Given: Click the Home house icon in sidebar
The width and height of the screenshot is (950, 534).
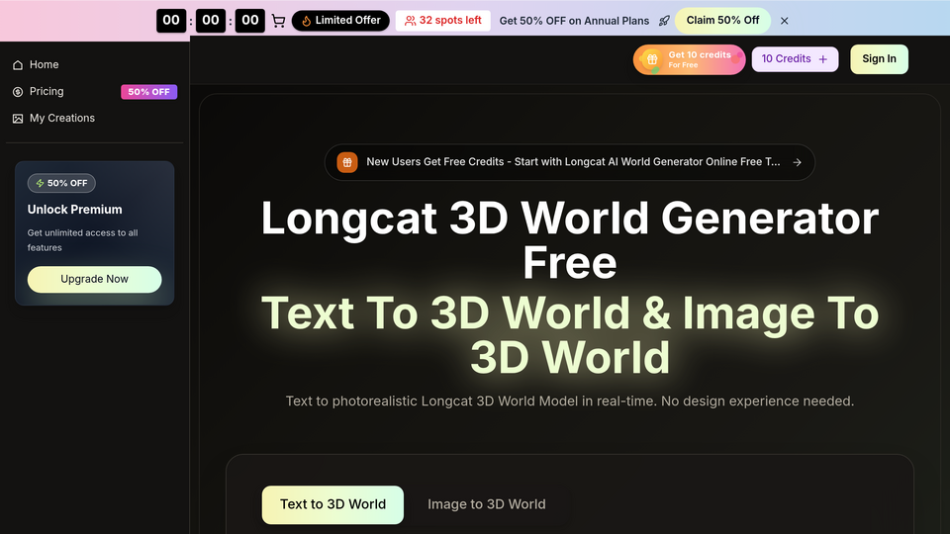Looking at the screenshot, I should (x=18, y=65).
